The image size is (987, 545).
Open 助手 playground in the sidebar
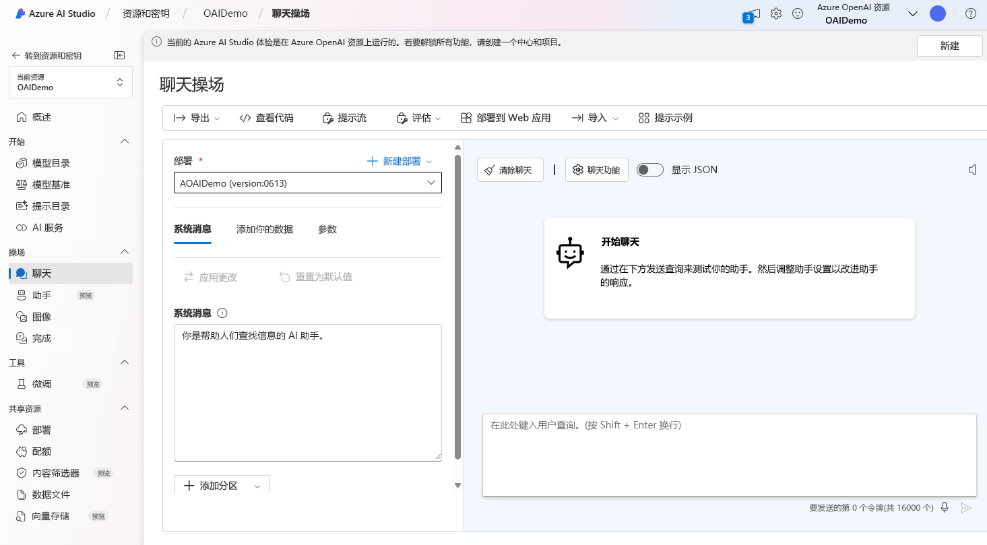(x=71, y=295)
